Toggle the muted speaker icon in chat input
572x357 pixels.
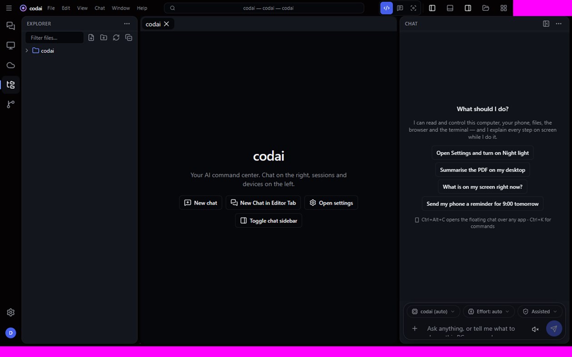(x=535, y=329)
